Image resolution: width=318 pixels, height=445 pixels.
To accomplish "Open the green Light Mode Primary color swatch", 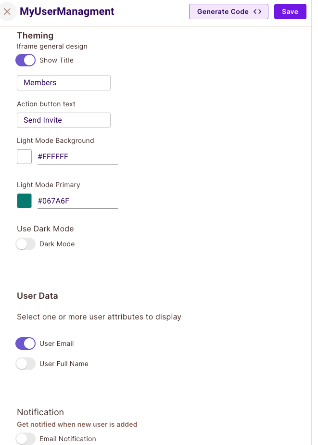I will coord(24,201).
